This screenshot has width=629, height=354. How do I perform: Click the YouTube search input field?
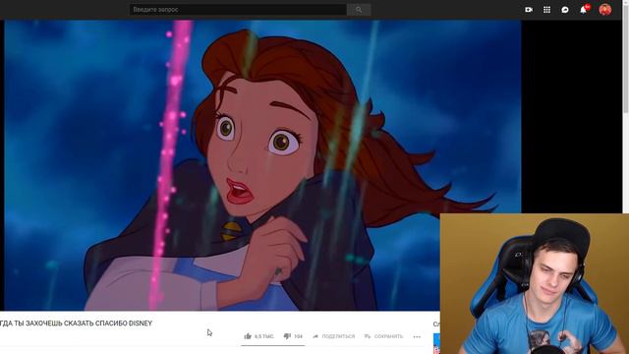point(238,10)
